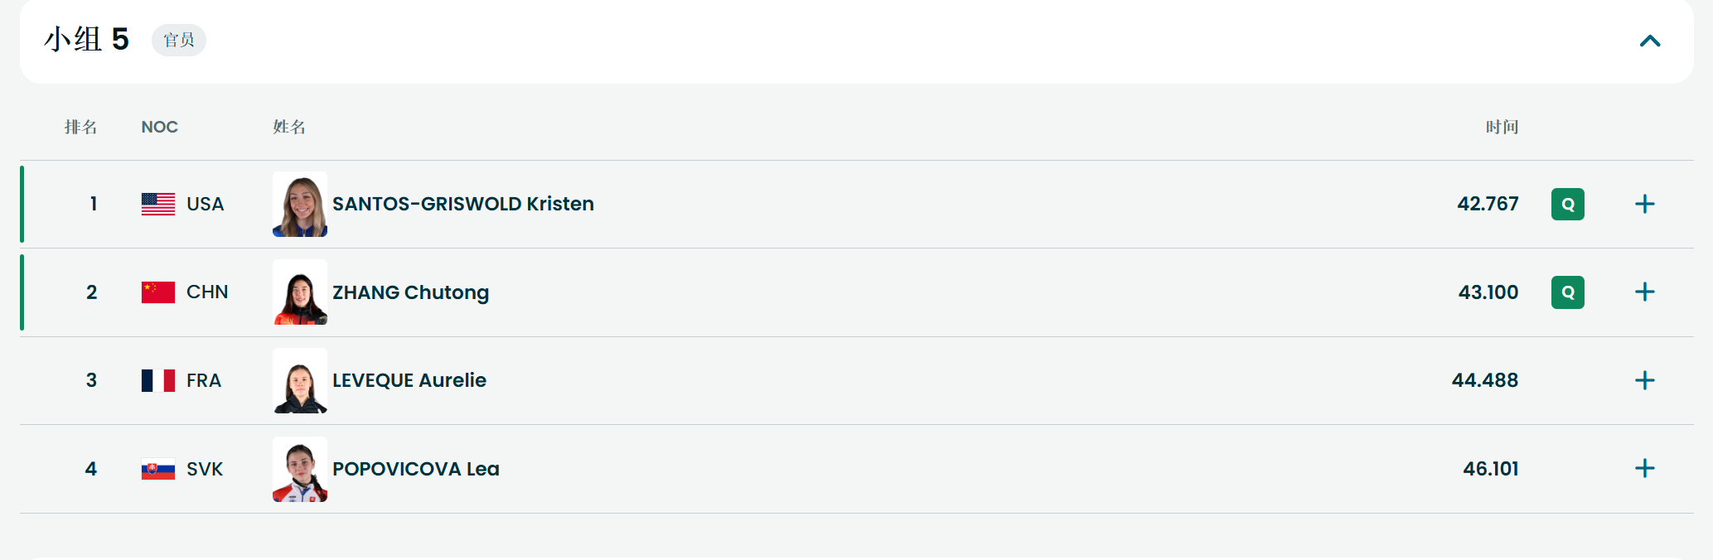1713x560 pixels.
Task: Open SANTOS-GRISWOLD Kristen athlete profile link
Action: pos(463,204)
